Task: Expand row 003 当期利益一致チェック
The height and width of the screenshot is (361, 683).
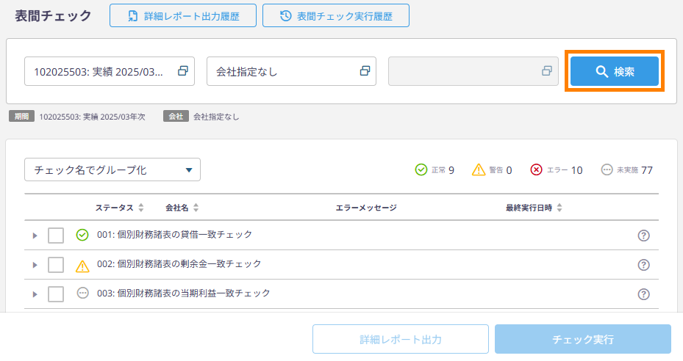Action: click(35, 294)
